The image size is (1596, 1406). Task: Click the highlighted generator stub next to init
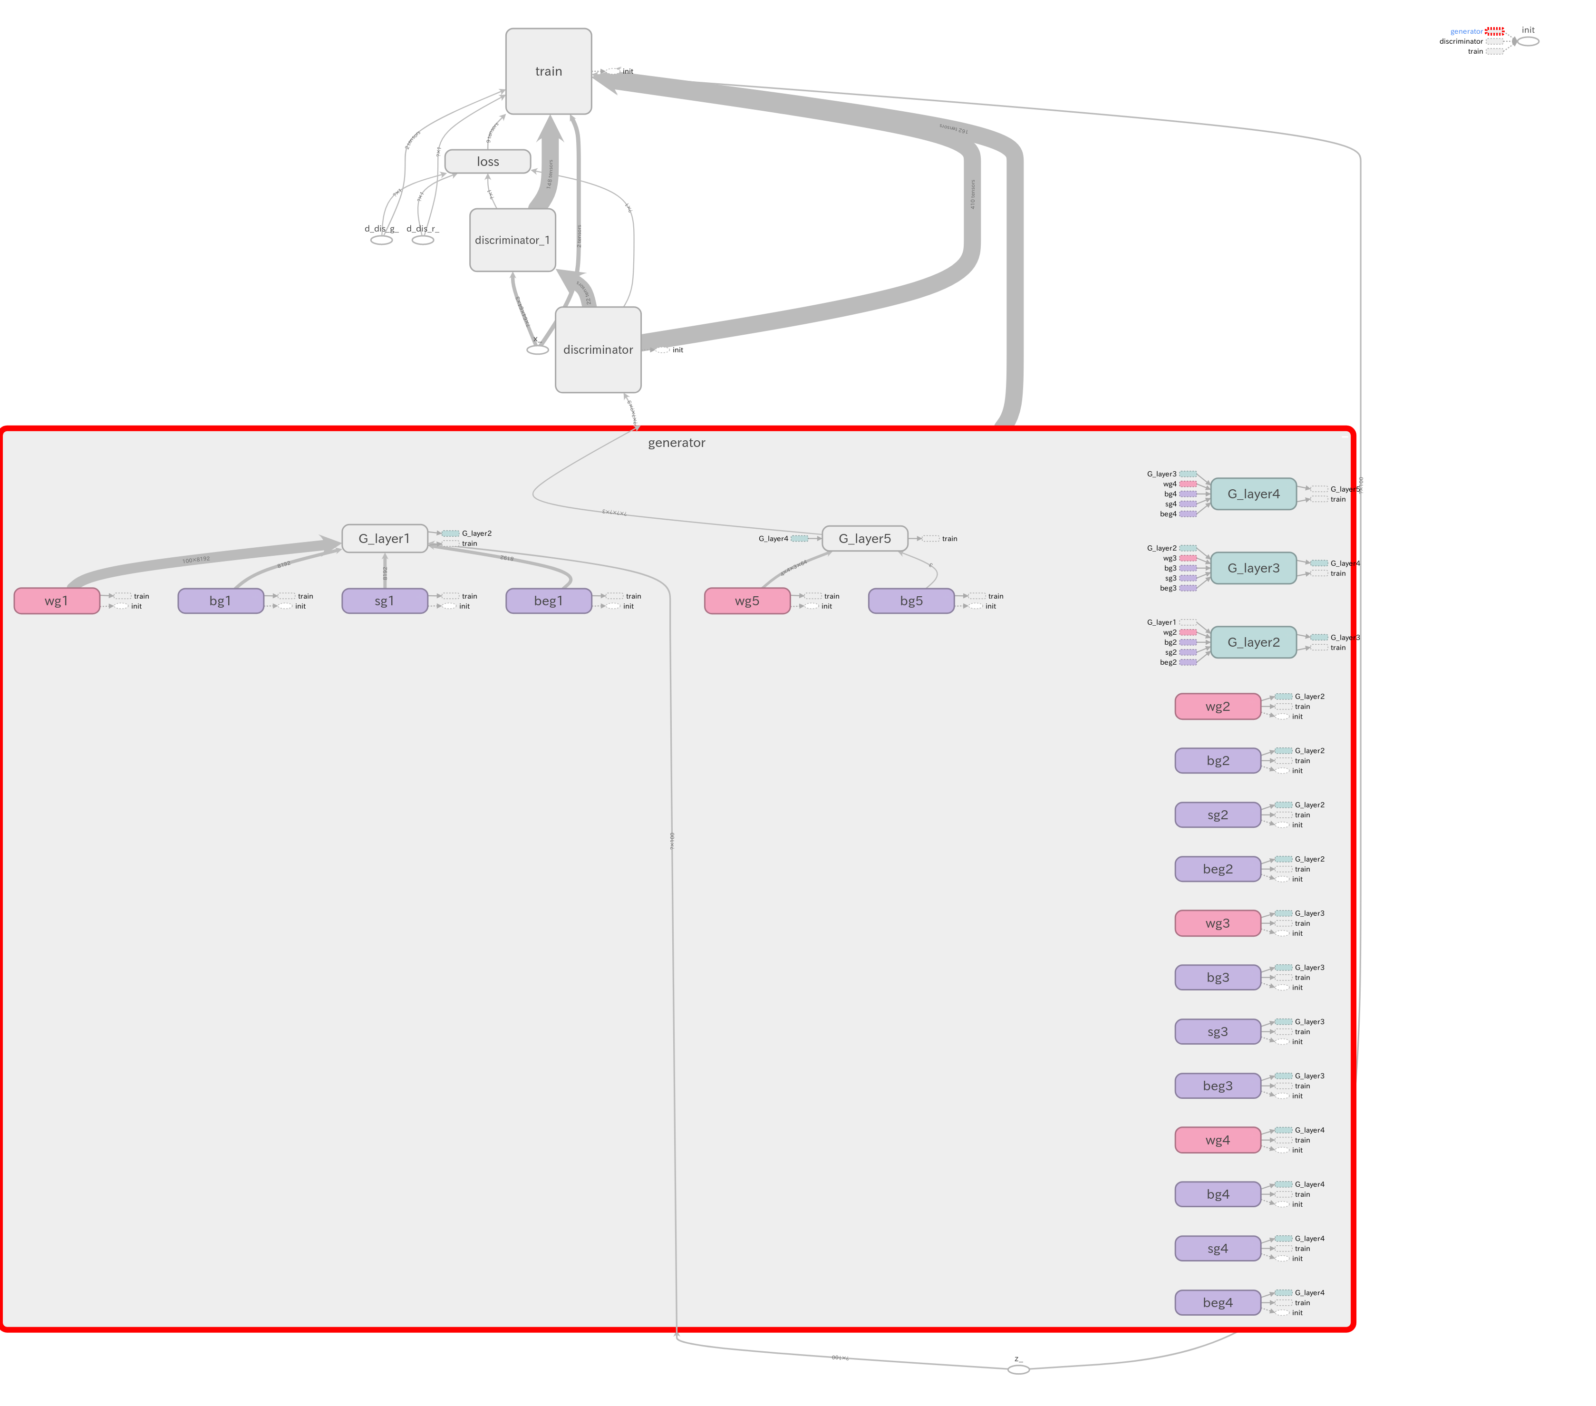coord(1494,31)
